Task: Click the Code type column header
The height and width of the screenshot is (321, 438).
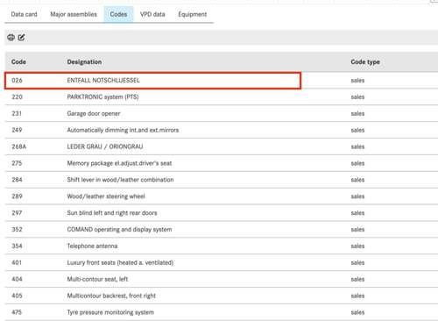Action: coord(365,62)
